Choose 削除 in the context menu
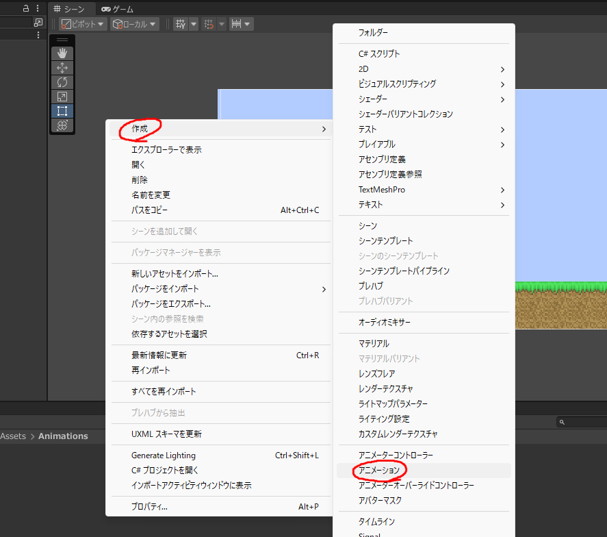 (220, 179)
